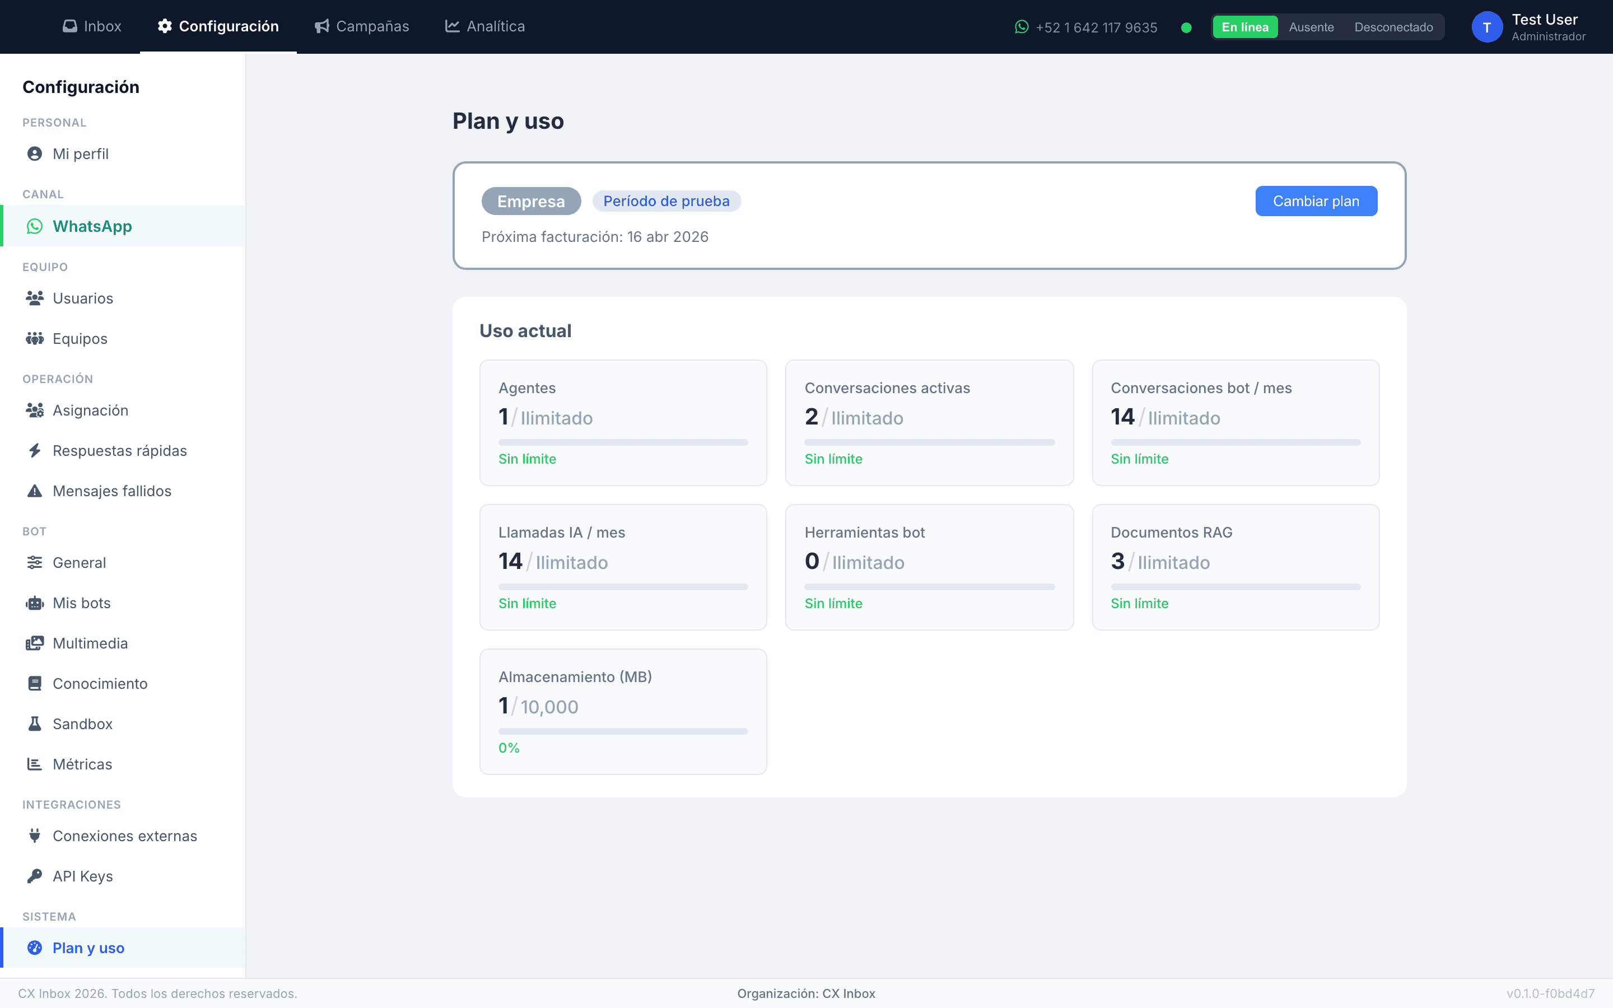Image resolution: width=1613 pixels, height=1008 pixels.
Task: Click the Cambiar plan button
Action: pyautogui.click(x=1316, y=202)
